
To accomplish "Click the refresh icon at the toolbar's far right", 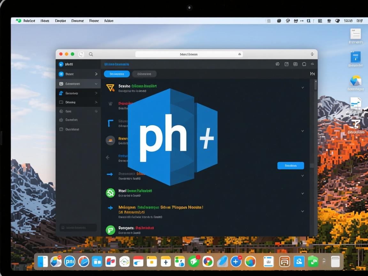I will point(312,64).
